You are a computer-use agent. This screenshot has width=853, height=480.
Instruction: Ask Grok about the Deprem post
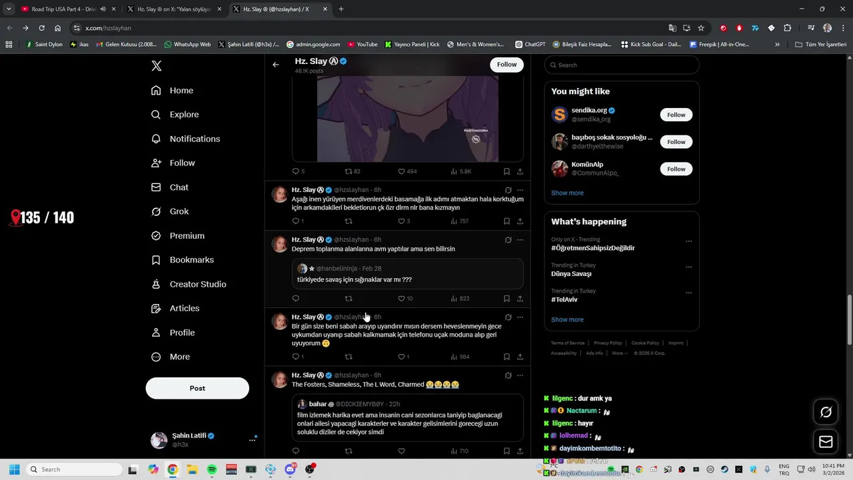point(508,240)
